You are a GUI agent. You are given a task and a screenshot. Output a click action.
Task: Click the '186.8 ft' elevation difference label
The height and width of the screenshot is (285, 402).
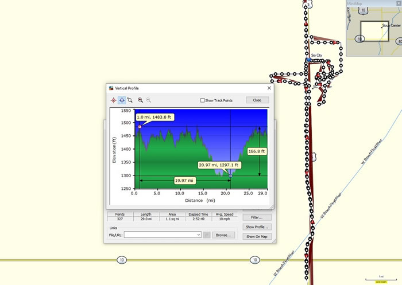click(x=257, y=151)
